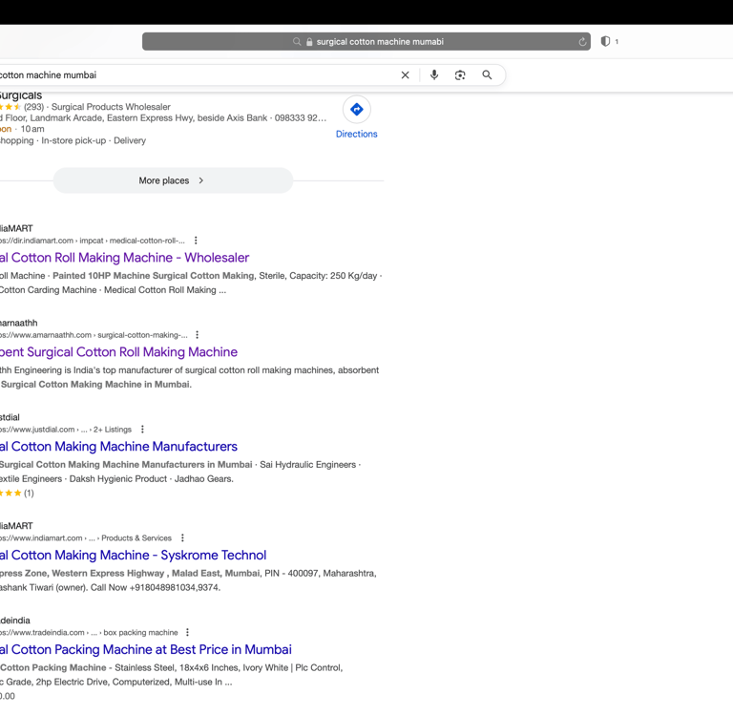Open three-dot menu for justdial.com result

[x=142, y=430]
